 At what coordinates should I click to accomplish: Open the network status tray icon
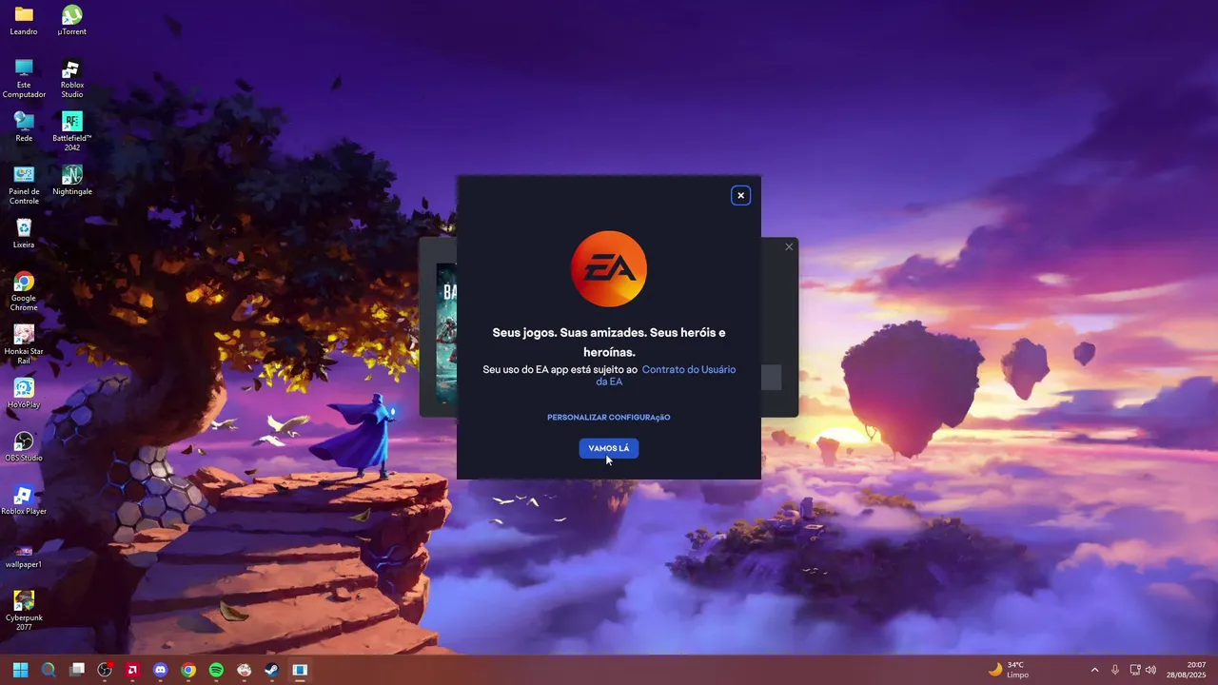(1134, 670)
